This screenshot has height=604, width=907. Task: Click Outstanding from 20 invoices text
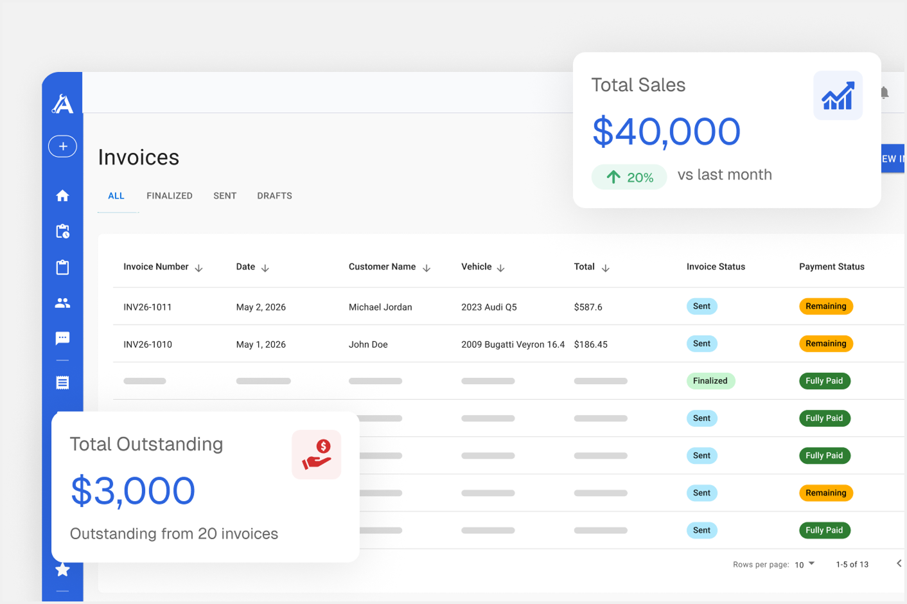(x=174, y=534)
